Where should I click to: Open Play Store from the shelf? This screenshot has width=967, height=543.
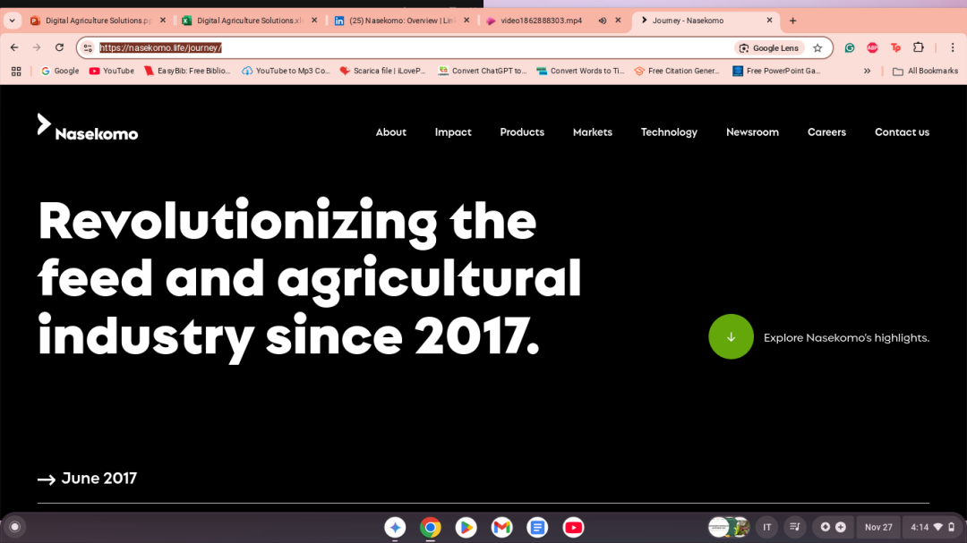pos(466,527)
